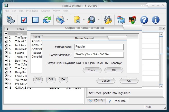Expand the dropdown arrow beside the search disc icon
This screenshot has height=112, width=169.
coord(99,20)
